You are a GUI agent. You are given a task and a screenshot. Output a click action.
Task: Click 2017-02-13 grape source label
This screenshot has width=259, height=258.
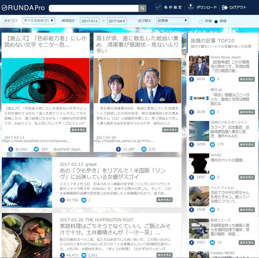78,165
